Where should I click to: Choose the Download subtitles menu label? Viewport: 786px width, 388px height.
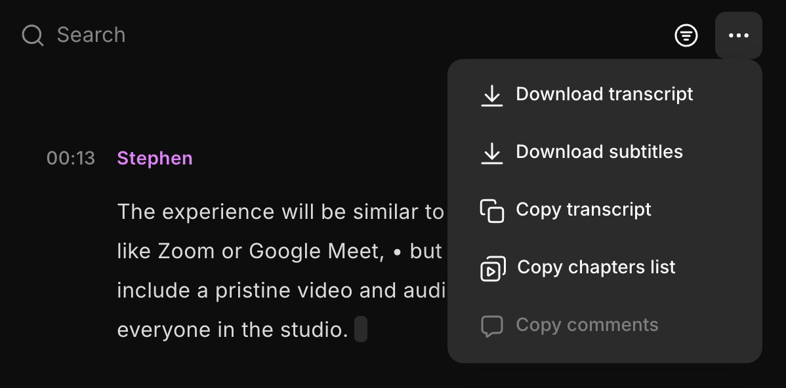coord(599,152)
